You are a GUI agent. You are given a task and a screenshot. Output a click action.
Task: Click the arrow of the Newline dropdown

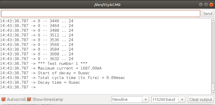click(x=145, y=99)
